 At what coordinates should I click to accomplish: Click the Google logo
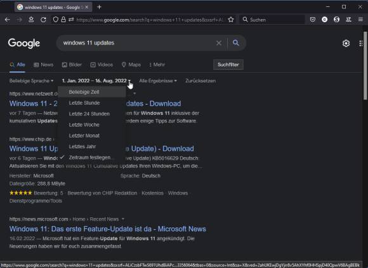click(24, 43)
